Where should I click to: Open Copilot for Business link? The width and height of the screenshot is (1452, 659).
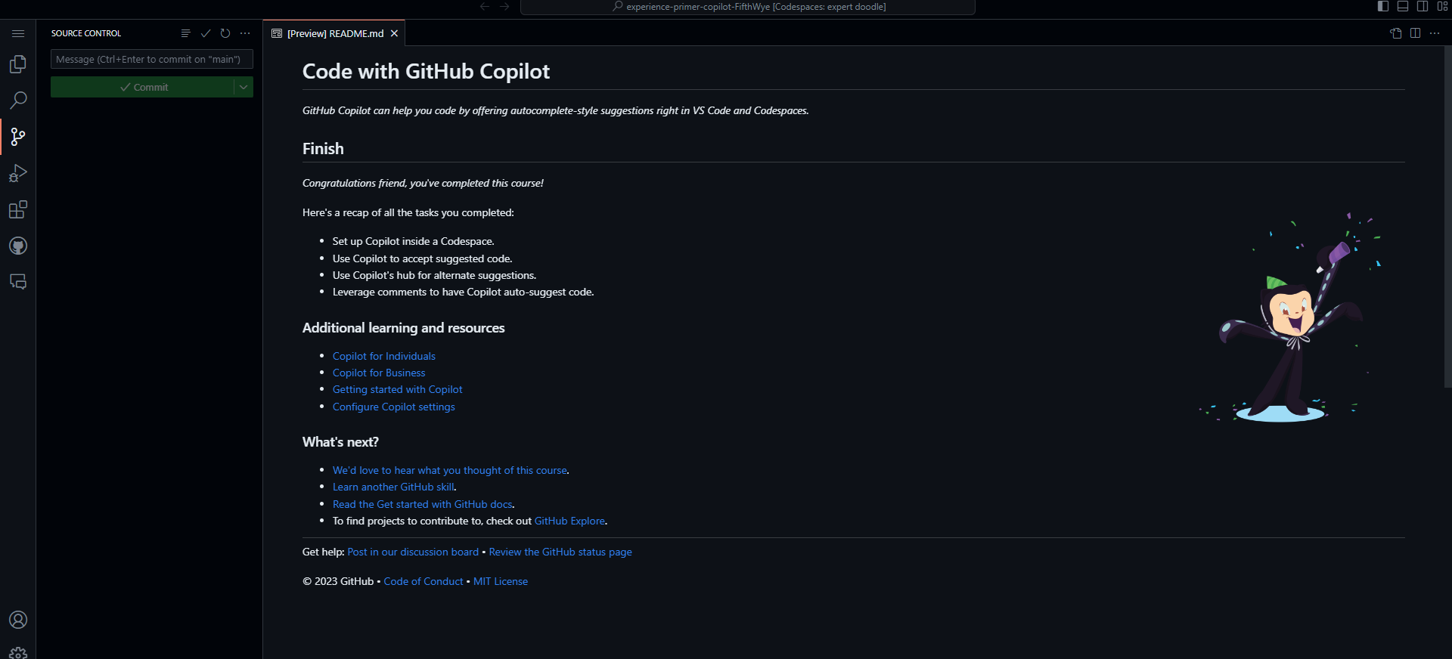pyautogui.click(x=379, y=373)
